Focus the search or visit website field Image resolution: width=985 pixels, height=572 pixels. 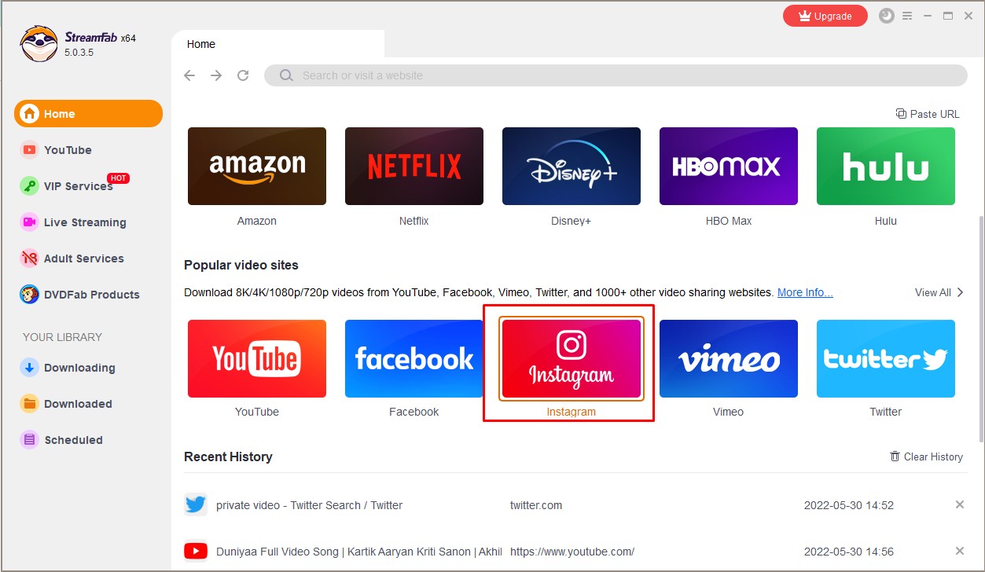click(616, 75)
